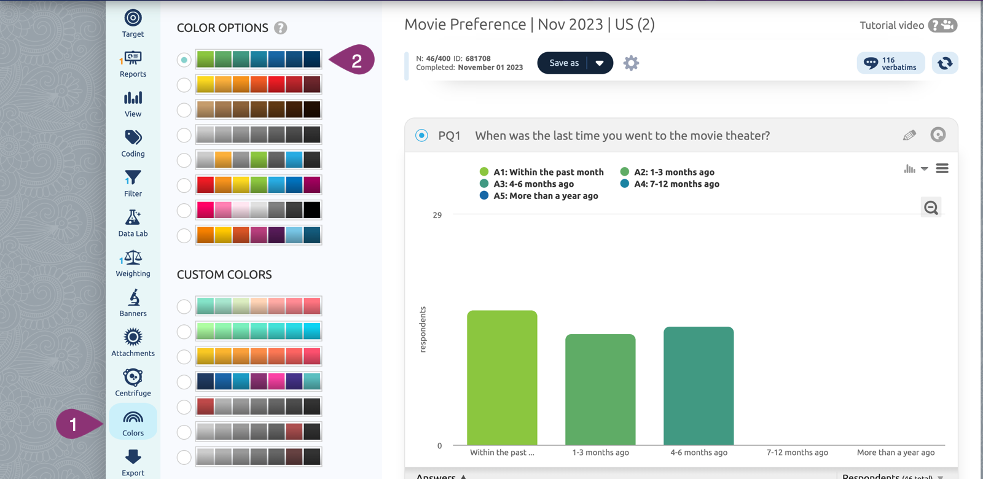The height and width of the screenshot is (479, 983).
Task: Click the zoom out magnifier on chart
Action: tap(931, 208)
